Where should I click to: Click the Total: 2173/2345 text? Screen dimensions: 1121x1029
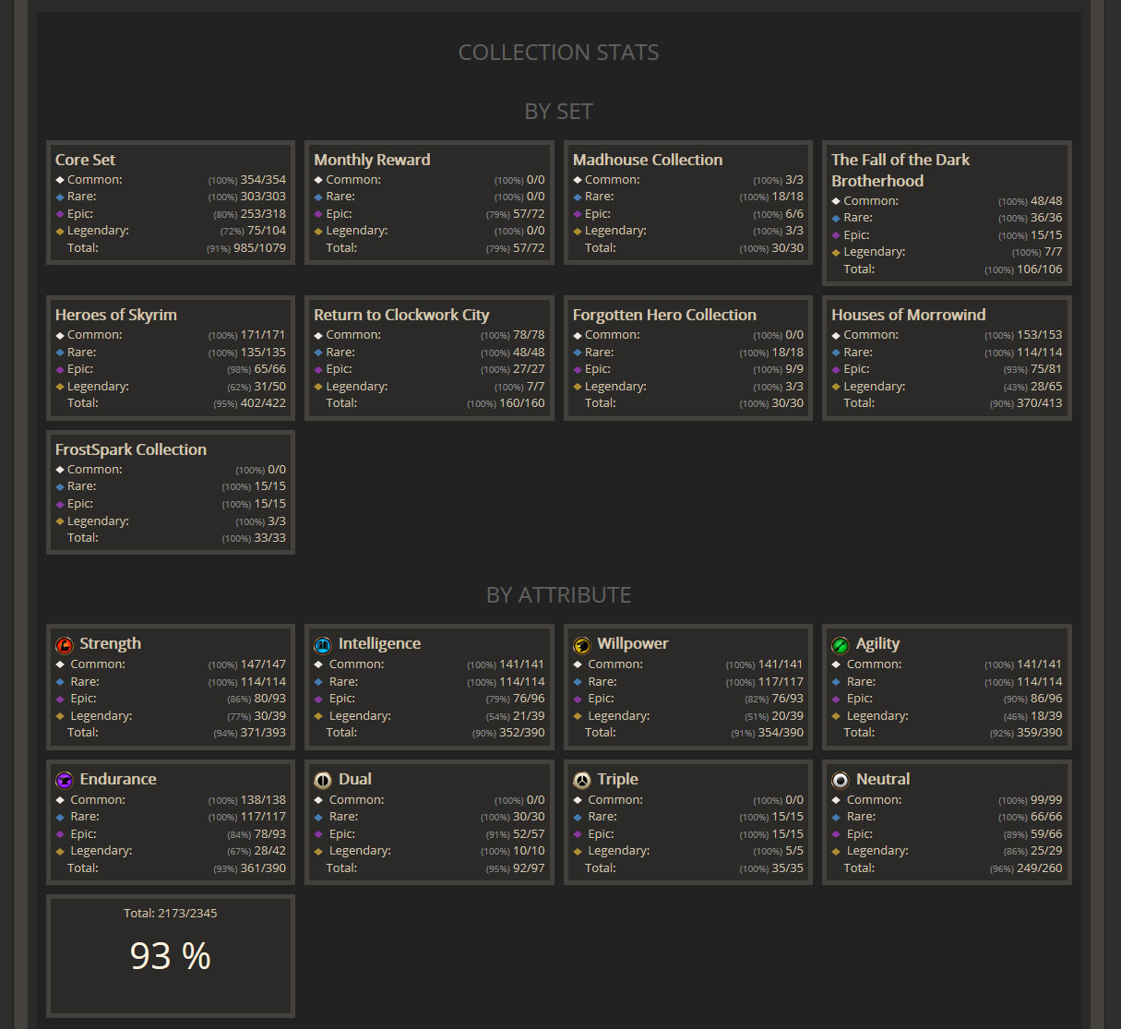point(171,913)
